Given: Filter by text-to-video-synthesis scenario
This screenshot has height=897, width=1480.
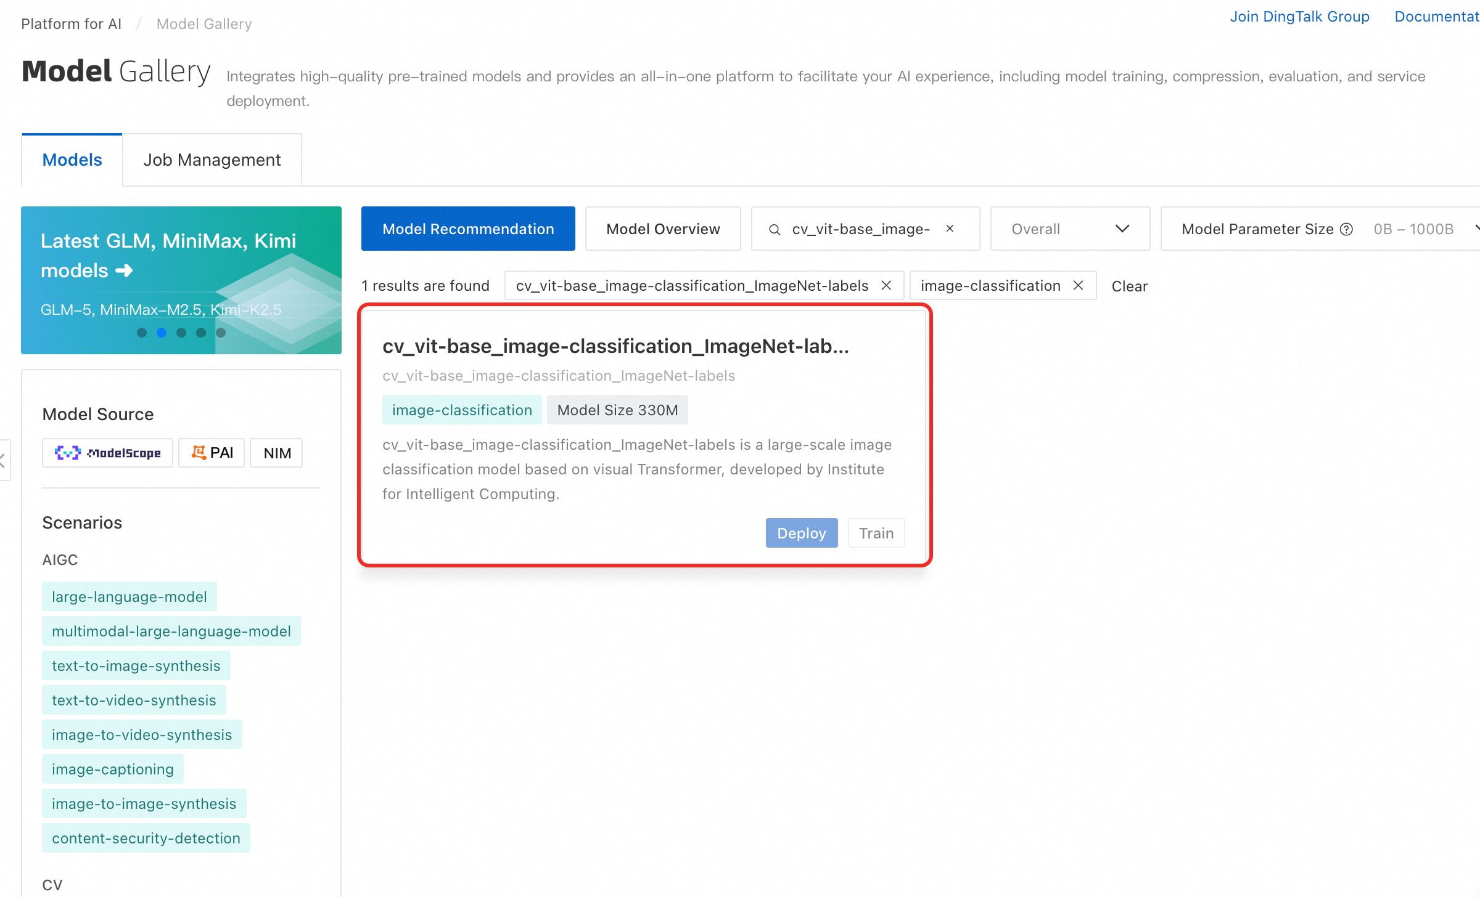Looking at the screenshot, I should (134, 700).
